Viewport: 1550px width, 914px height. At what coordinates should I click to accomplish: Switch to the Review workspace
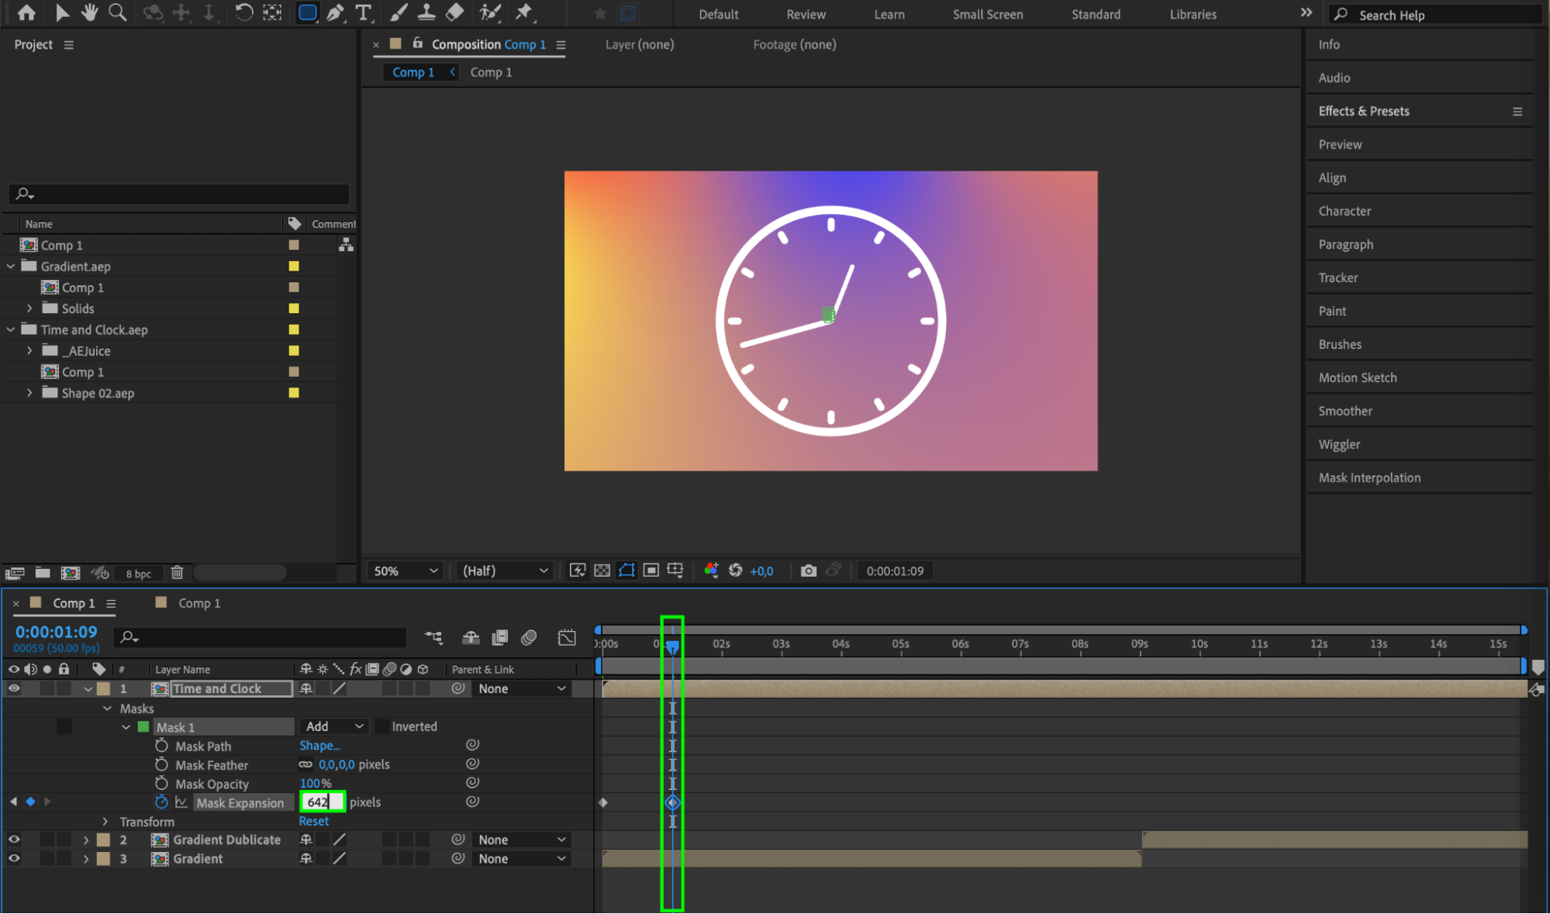click(806, 14)
